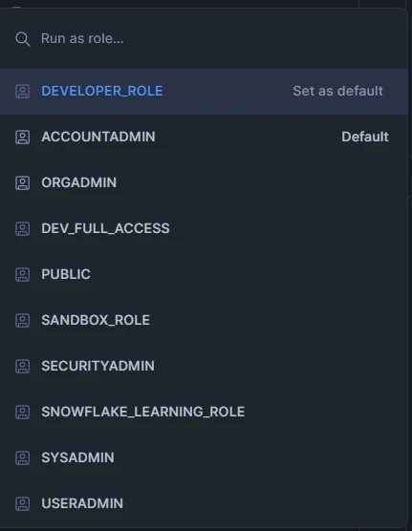Choose DEV_FULL_ACCESS from the role list
Viewport: 412px width, 531px height.
point(204,229)
